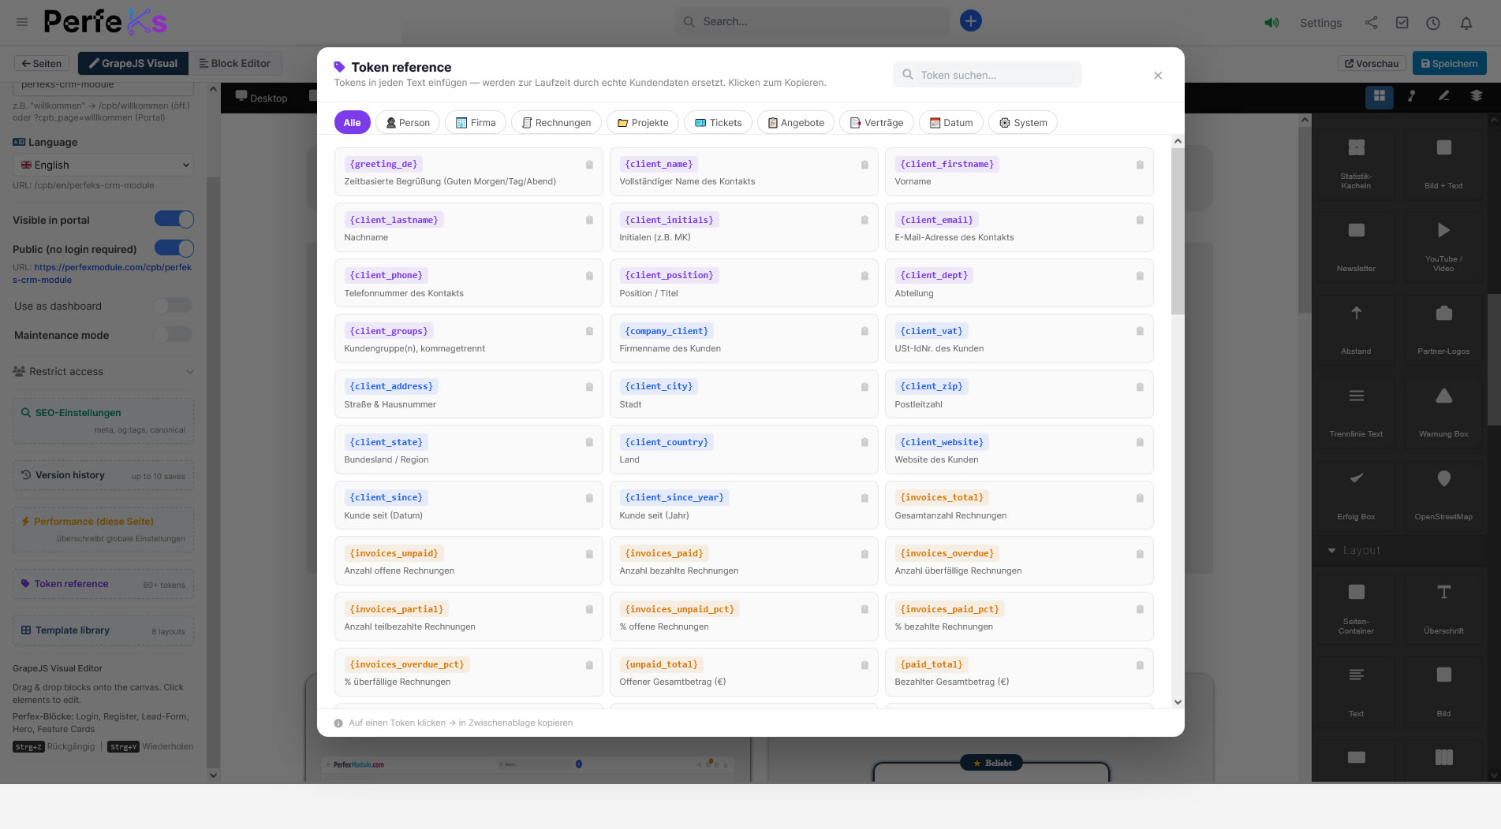The image size is (1501, 829).
Task: Click the share icon in top bar
Action: [x=1371, y=23]
